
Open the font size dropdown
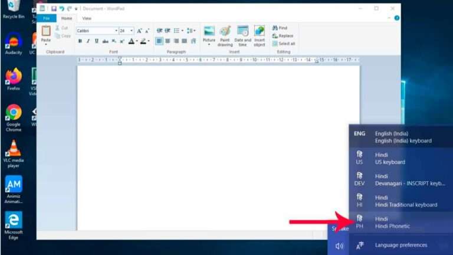pos(131,31)
